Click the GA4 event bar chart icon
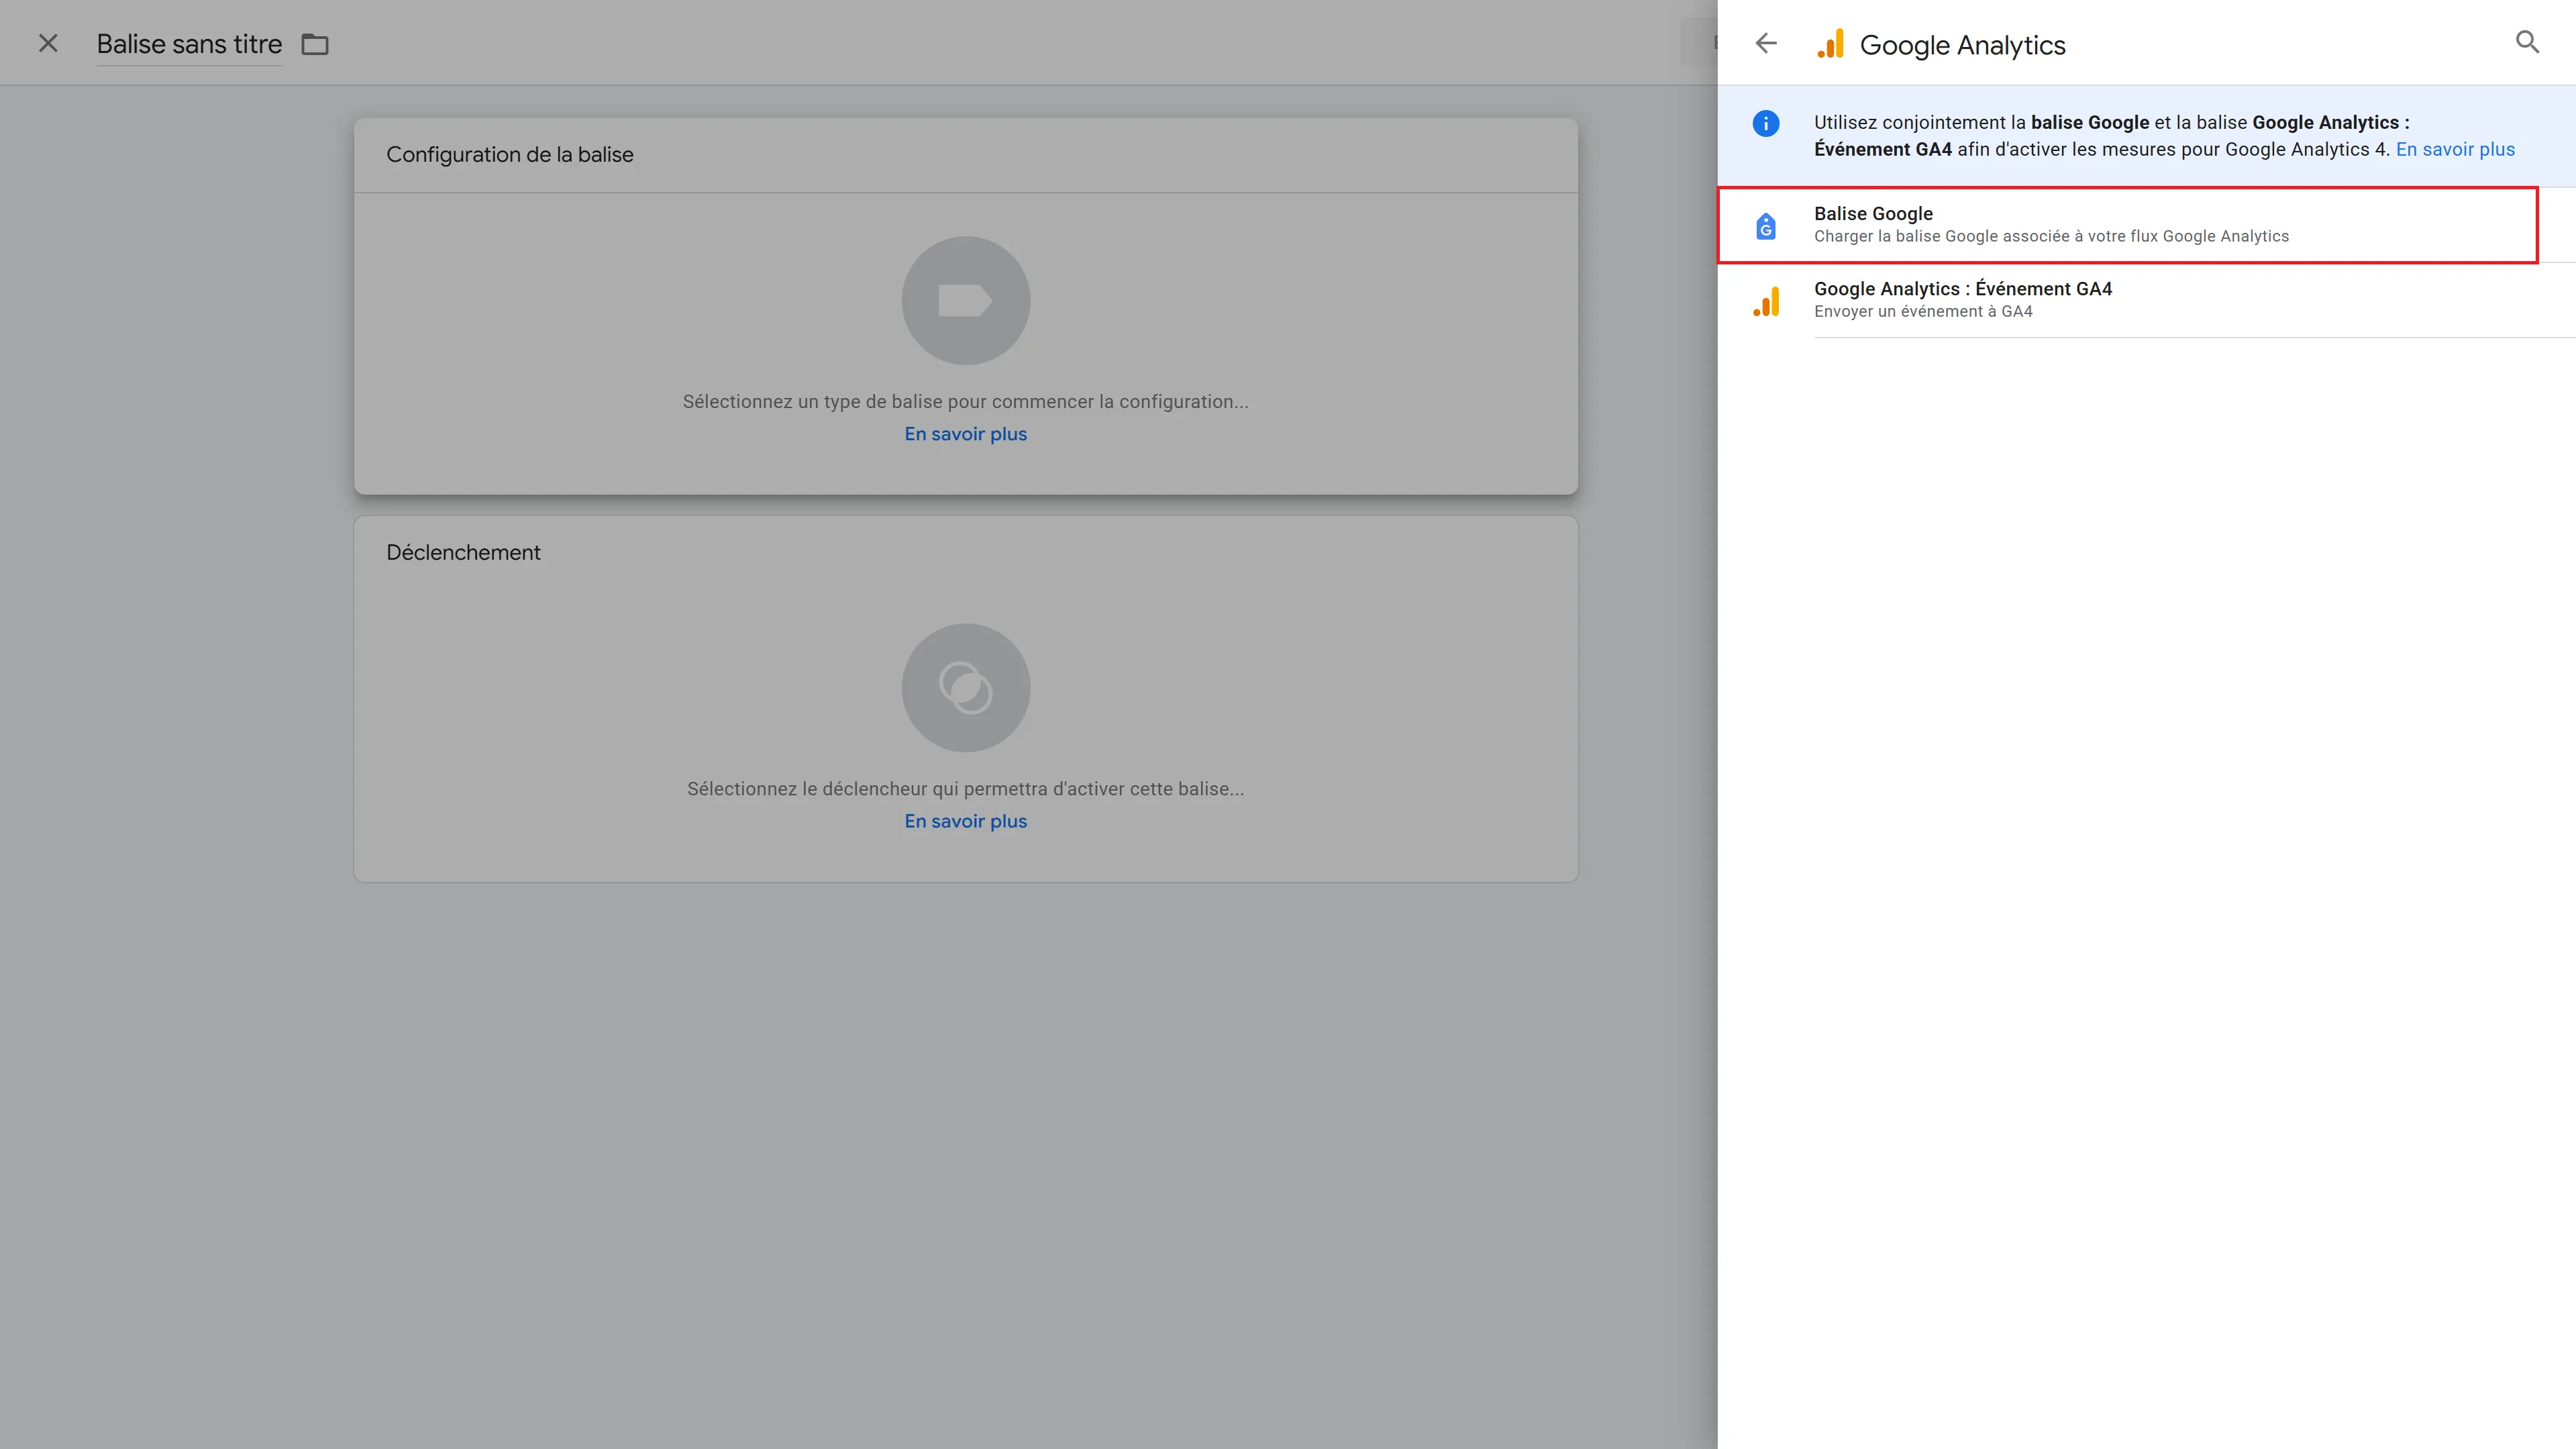The image size is (2576, 1449). click(x=1766, y=301)
